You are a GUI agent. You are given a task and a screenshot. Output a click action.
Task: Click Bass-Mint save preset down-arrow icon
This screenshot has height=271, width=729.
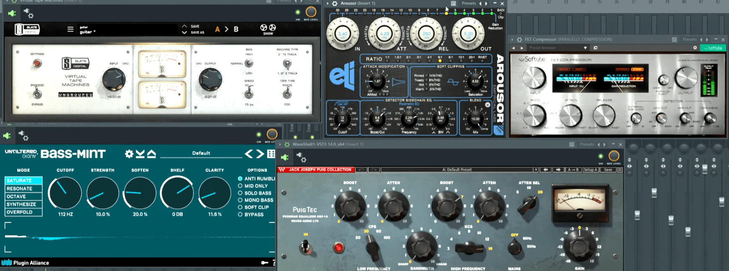[x=140, y=154]
